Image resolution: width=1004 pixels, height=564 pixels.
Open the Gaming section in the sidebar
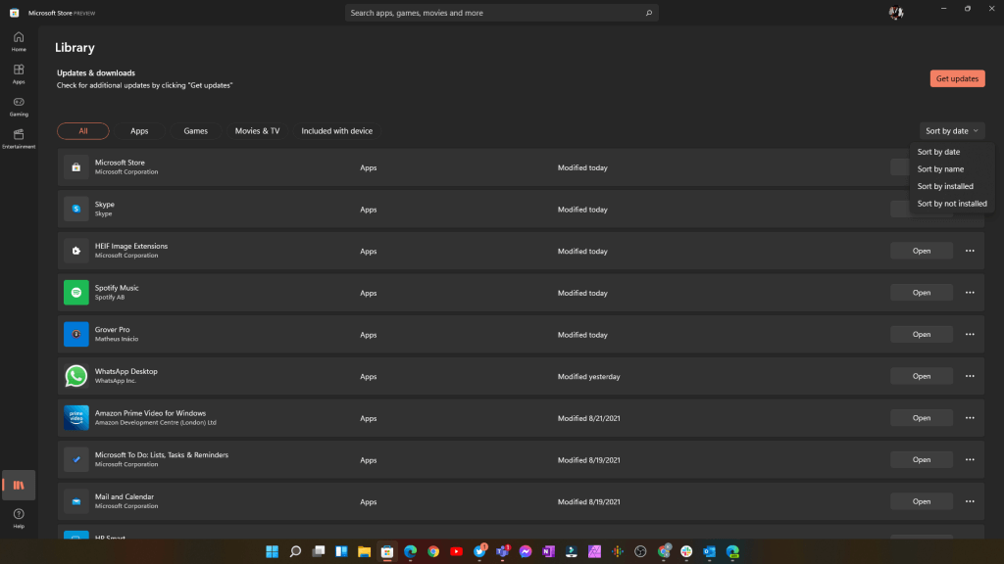(x=18, y=106)
